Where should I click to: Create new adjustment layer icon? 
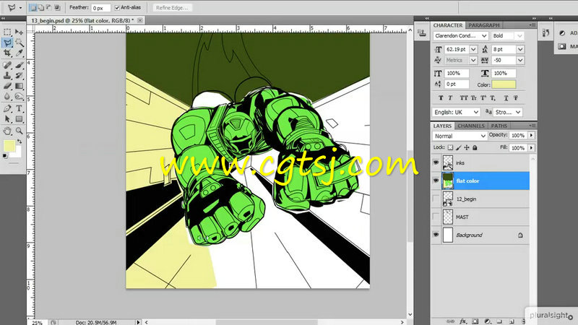click(x=488, y=321)
